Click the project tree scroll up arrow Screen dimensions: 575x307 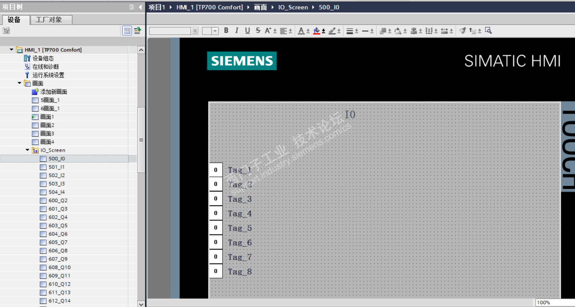[141, 50]
